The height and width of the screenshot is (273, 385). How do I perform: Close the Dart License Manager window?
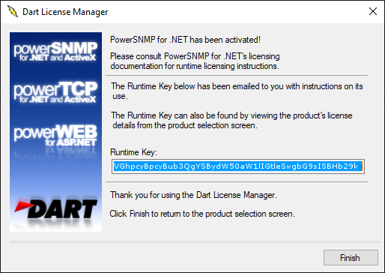tap(373, 11)
